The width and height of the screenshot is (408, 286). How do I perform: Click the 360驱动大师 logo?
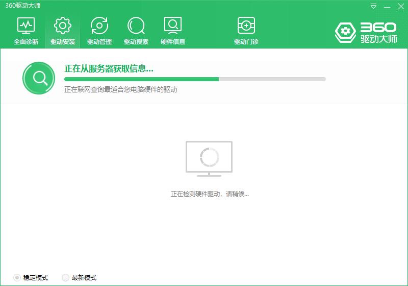366,33
